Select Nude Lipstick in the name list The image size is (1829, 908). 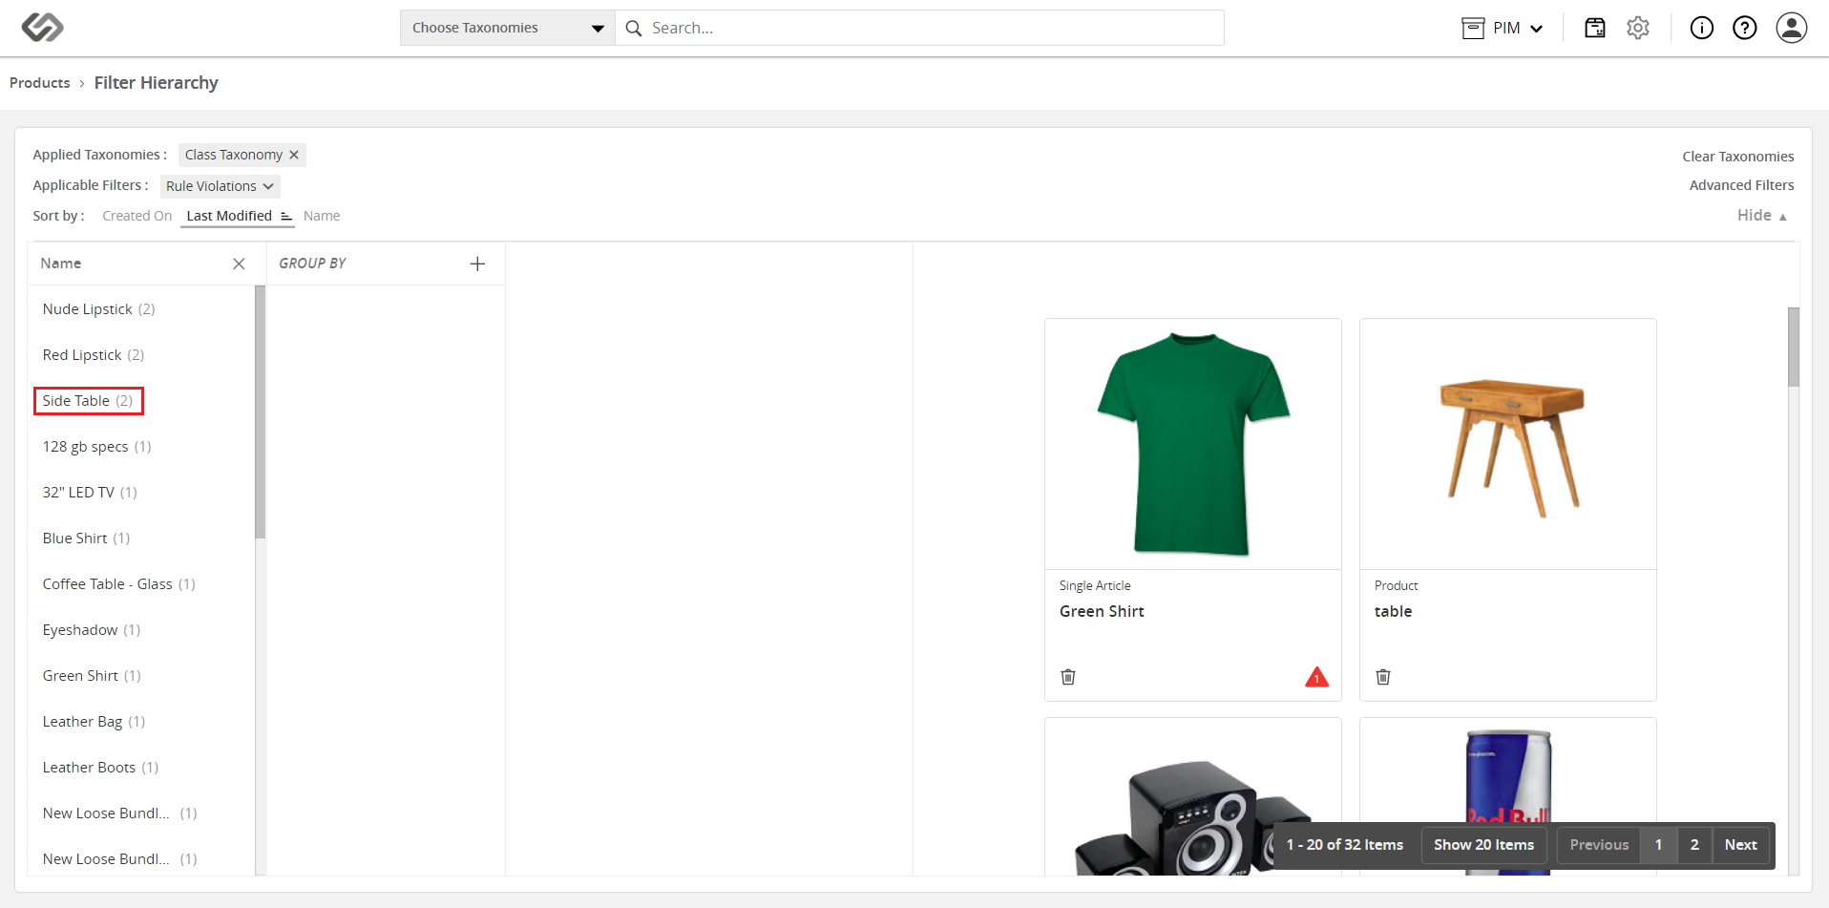click(x=98, y=309)
